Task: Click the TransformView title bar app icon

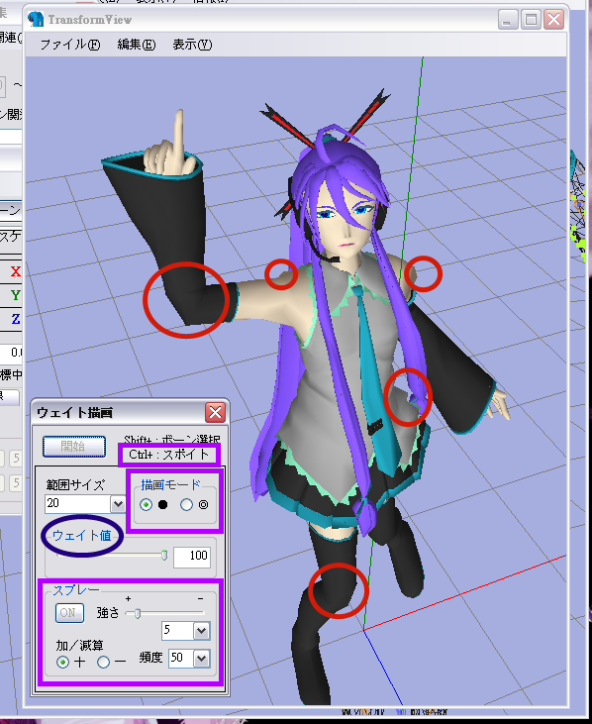Action: tap(36, 20)
